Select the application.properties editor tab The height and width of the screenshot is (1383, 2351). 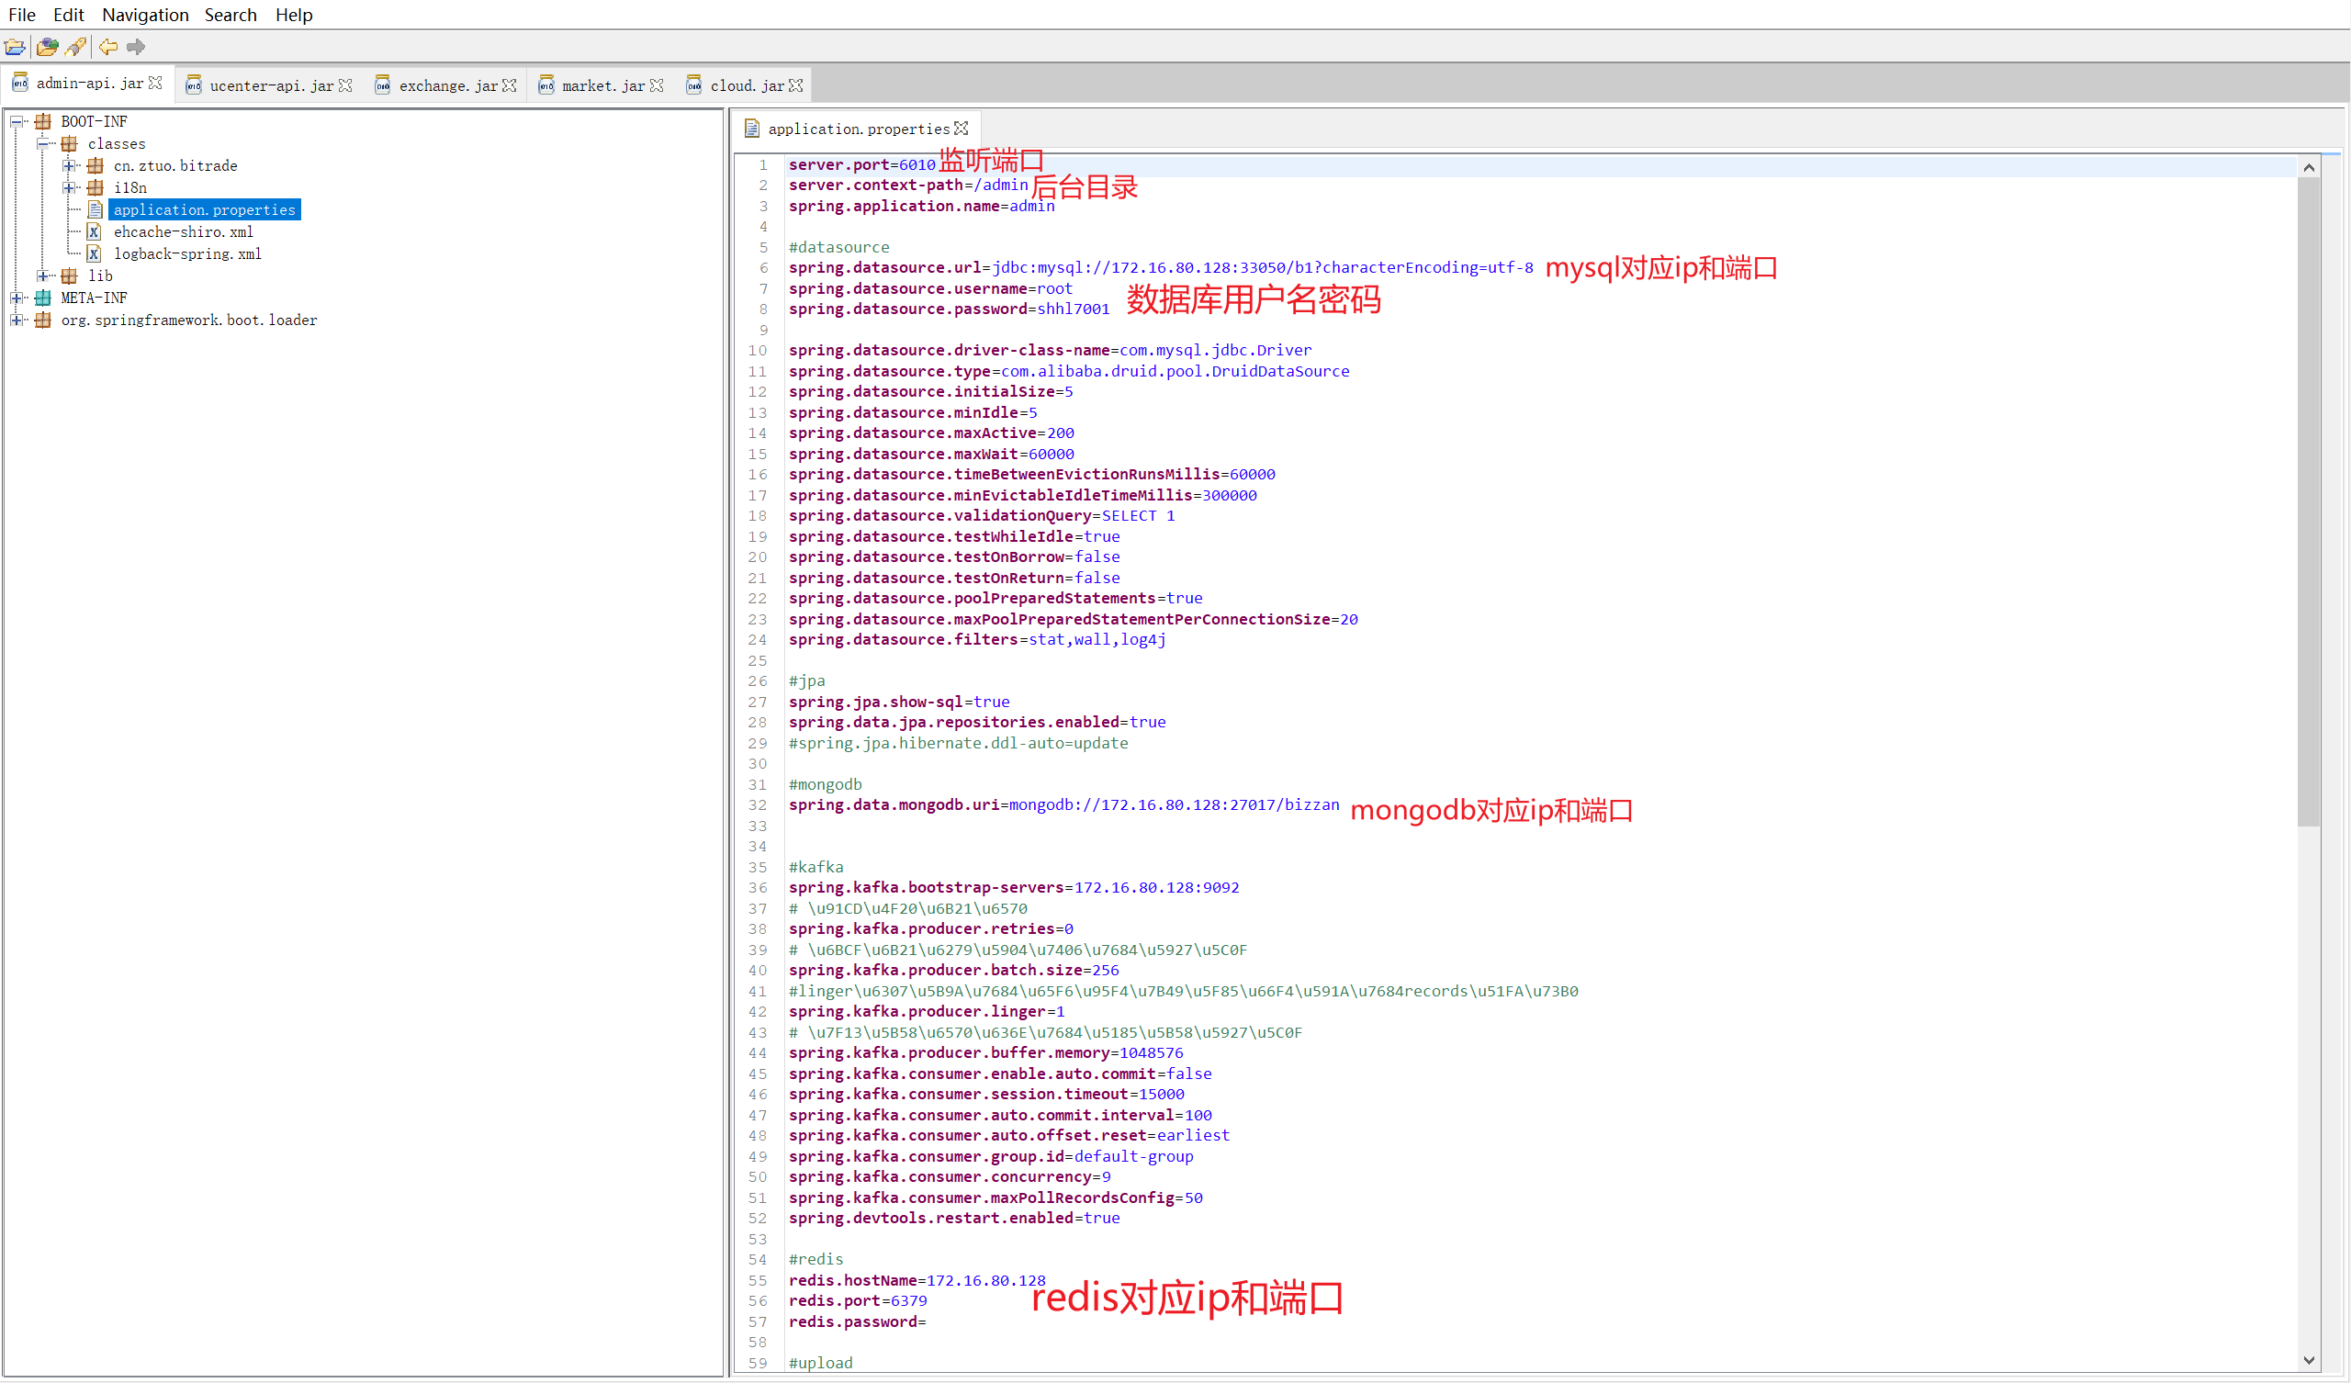pos(859,129)
